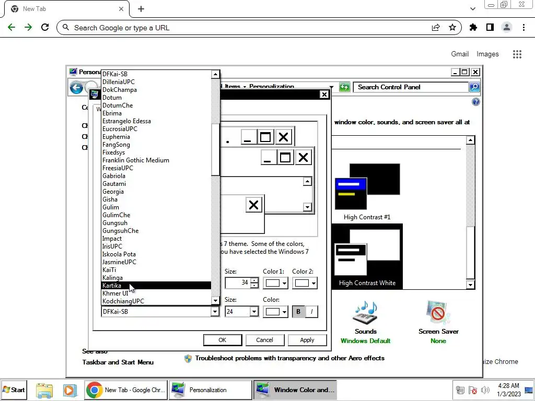Click font list scroll down arrow

point(215,300)
